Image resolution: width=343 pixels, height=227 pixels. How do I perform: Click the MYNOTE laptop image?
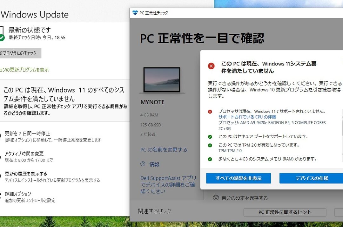pos(162,80)
